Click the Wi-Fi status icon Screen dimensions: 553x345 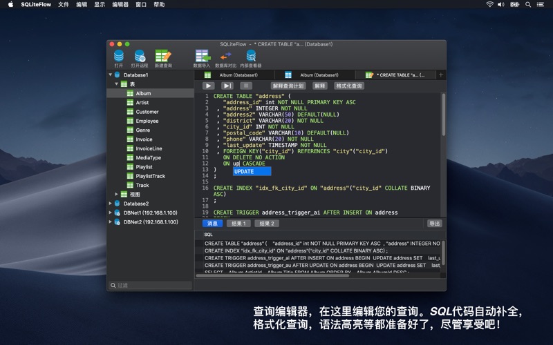click(489, 4)
